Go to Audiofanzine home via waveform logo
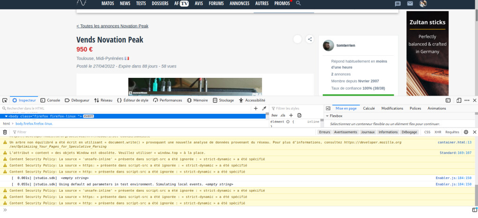This screenshot has height=218, width=478. click(x=82, y=3)
